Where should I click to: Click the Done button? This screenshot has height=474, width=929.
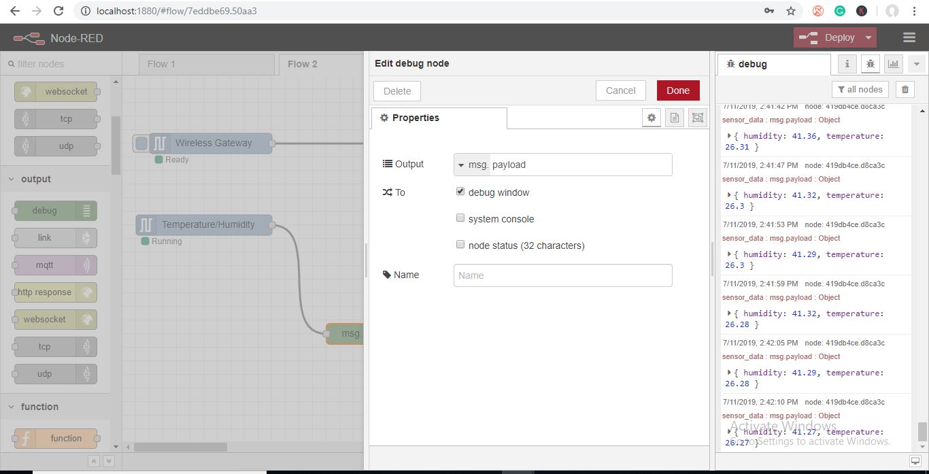(x=677, y=90)
